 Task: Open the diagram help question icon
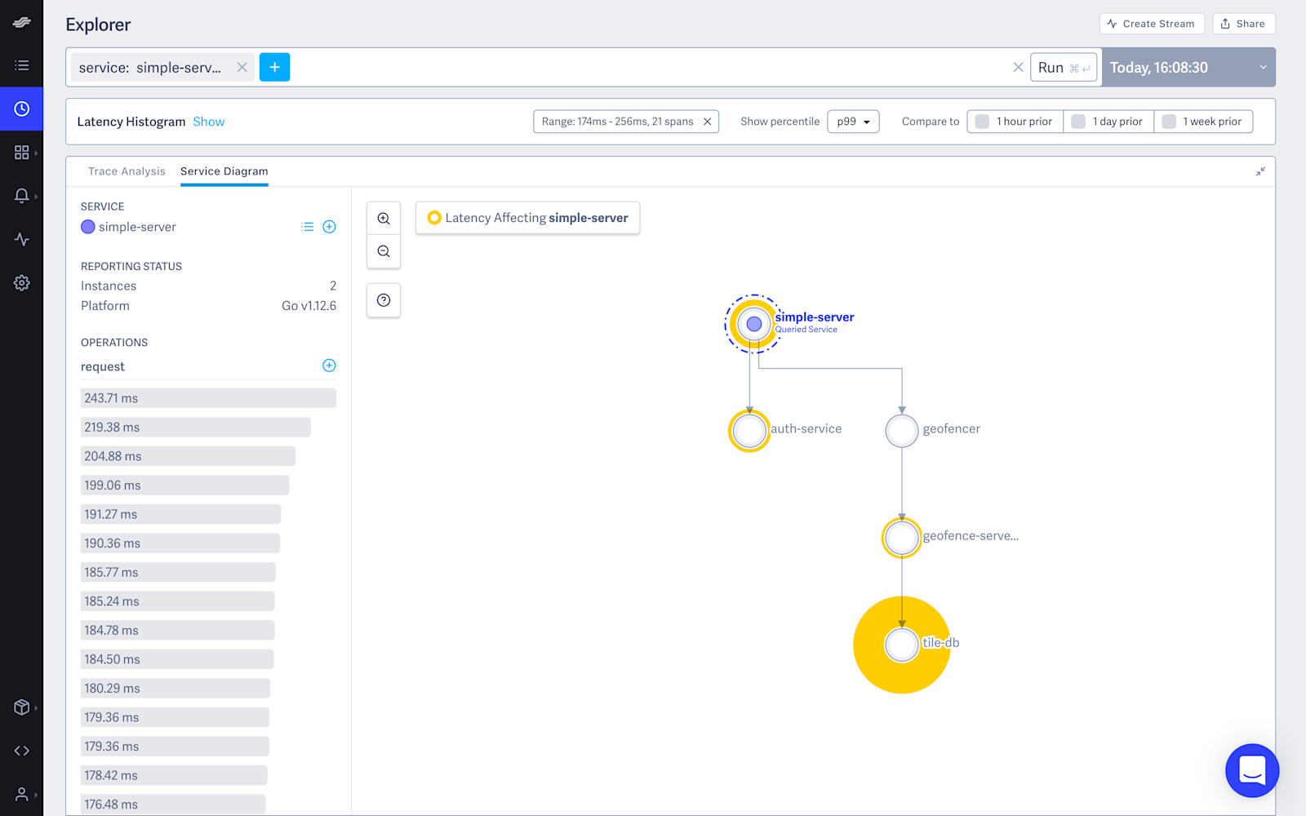384,300
